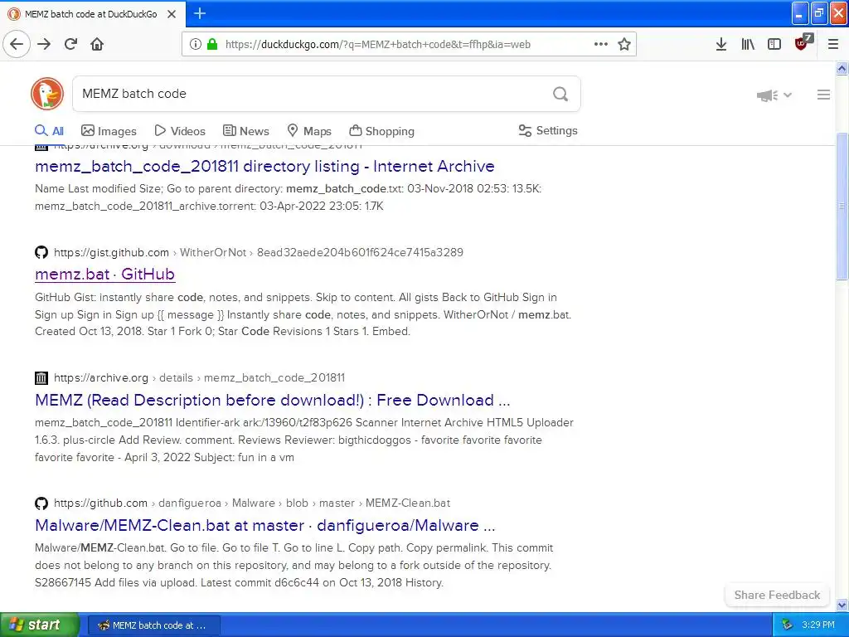Click the system tray network icon

[x=787, y=625]
